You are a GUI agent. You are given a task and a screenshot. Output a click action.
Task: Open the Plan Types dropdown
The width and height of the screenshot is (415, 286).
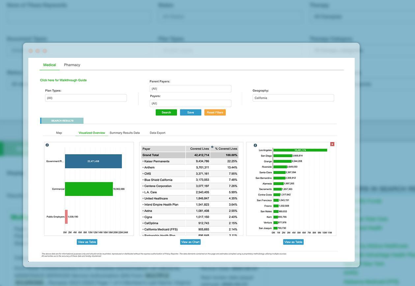coord(86,98)
